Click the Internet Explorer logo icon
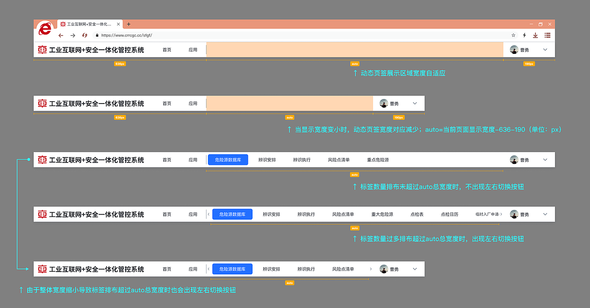This screenshot has width=590, height=308. 44,29
